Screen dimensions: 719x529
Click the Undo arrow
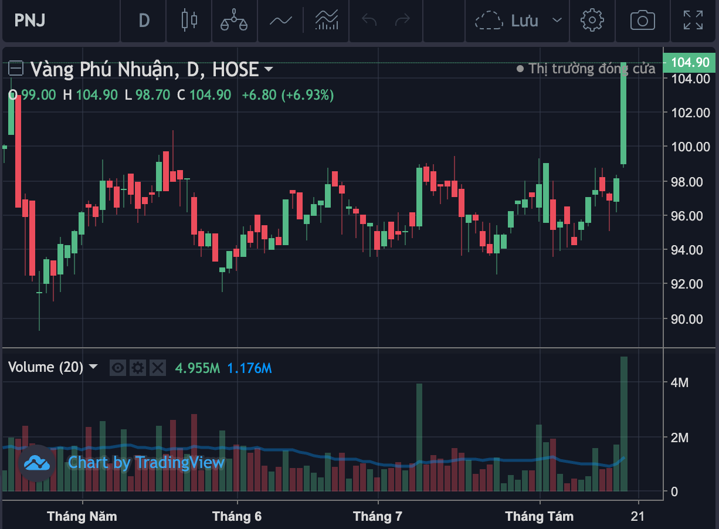[x=369, y=21]
